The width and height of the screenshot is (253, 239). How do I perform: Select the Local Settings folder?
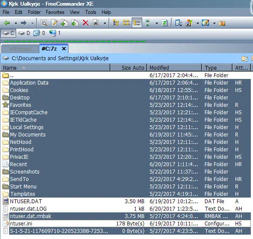coord(126,127)
